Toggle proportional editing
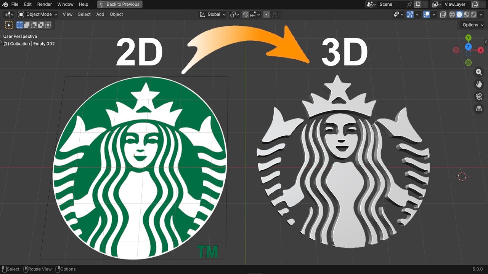Viewport: 488px width, 274px height. (x=266, y=14)
